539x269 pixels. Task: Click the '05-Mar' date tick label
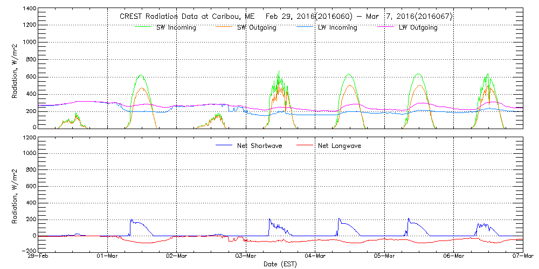pyautogui.click(x=384, y=256)
